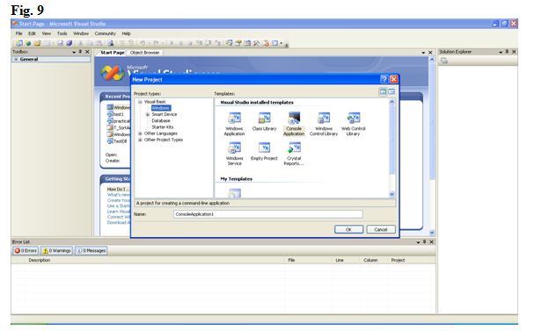The height and width of the screenshot is (331, 549).
Task: Select the Starter Kits project type
Action: point(163,127)
